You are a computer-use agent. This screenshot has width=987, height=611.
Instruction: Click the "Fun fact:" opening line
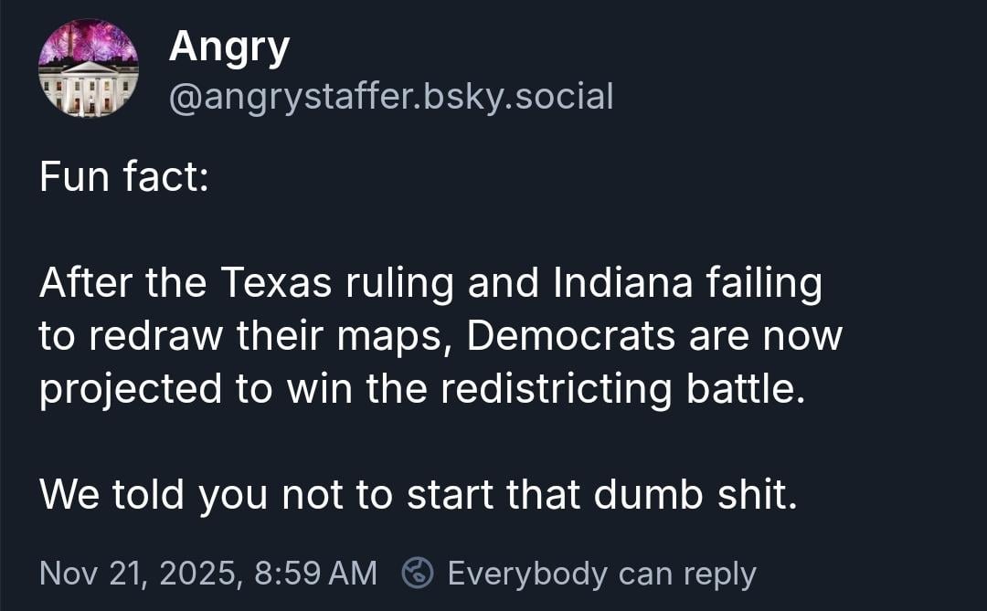(x=124, y=176)
